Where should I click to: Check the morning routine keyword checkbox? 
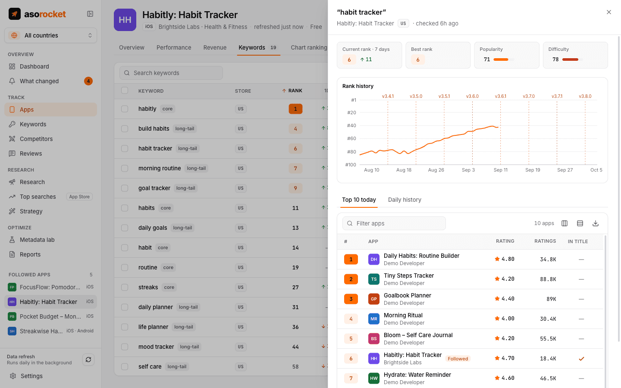pos(125,168)
